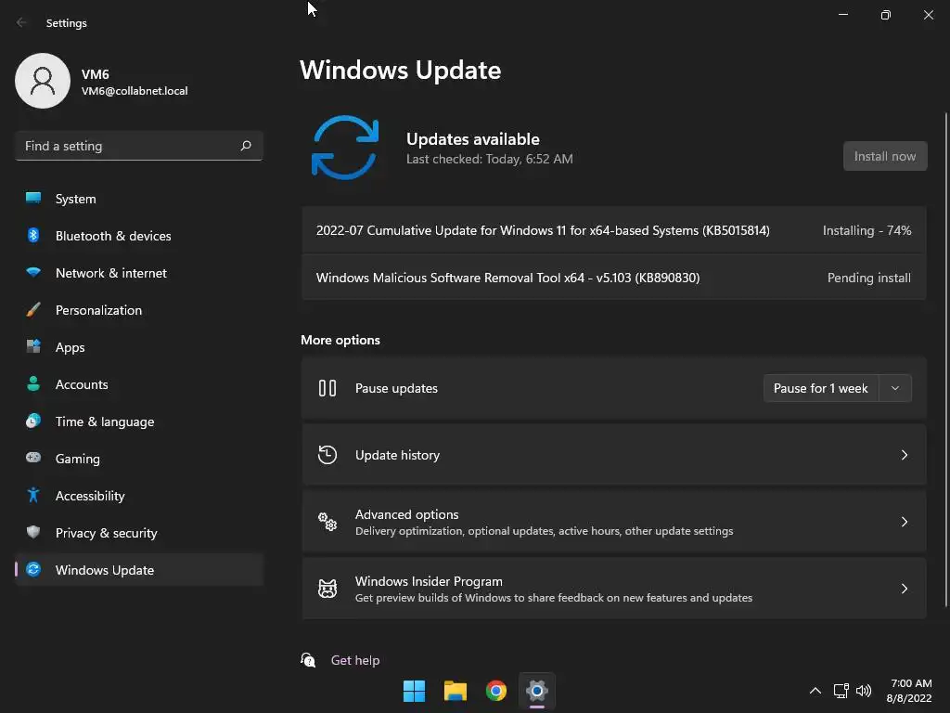This screenshot has height=713, width=950.
Task: Click the Accessibility figure icon
Action: 33,496
